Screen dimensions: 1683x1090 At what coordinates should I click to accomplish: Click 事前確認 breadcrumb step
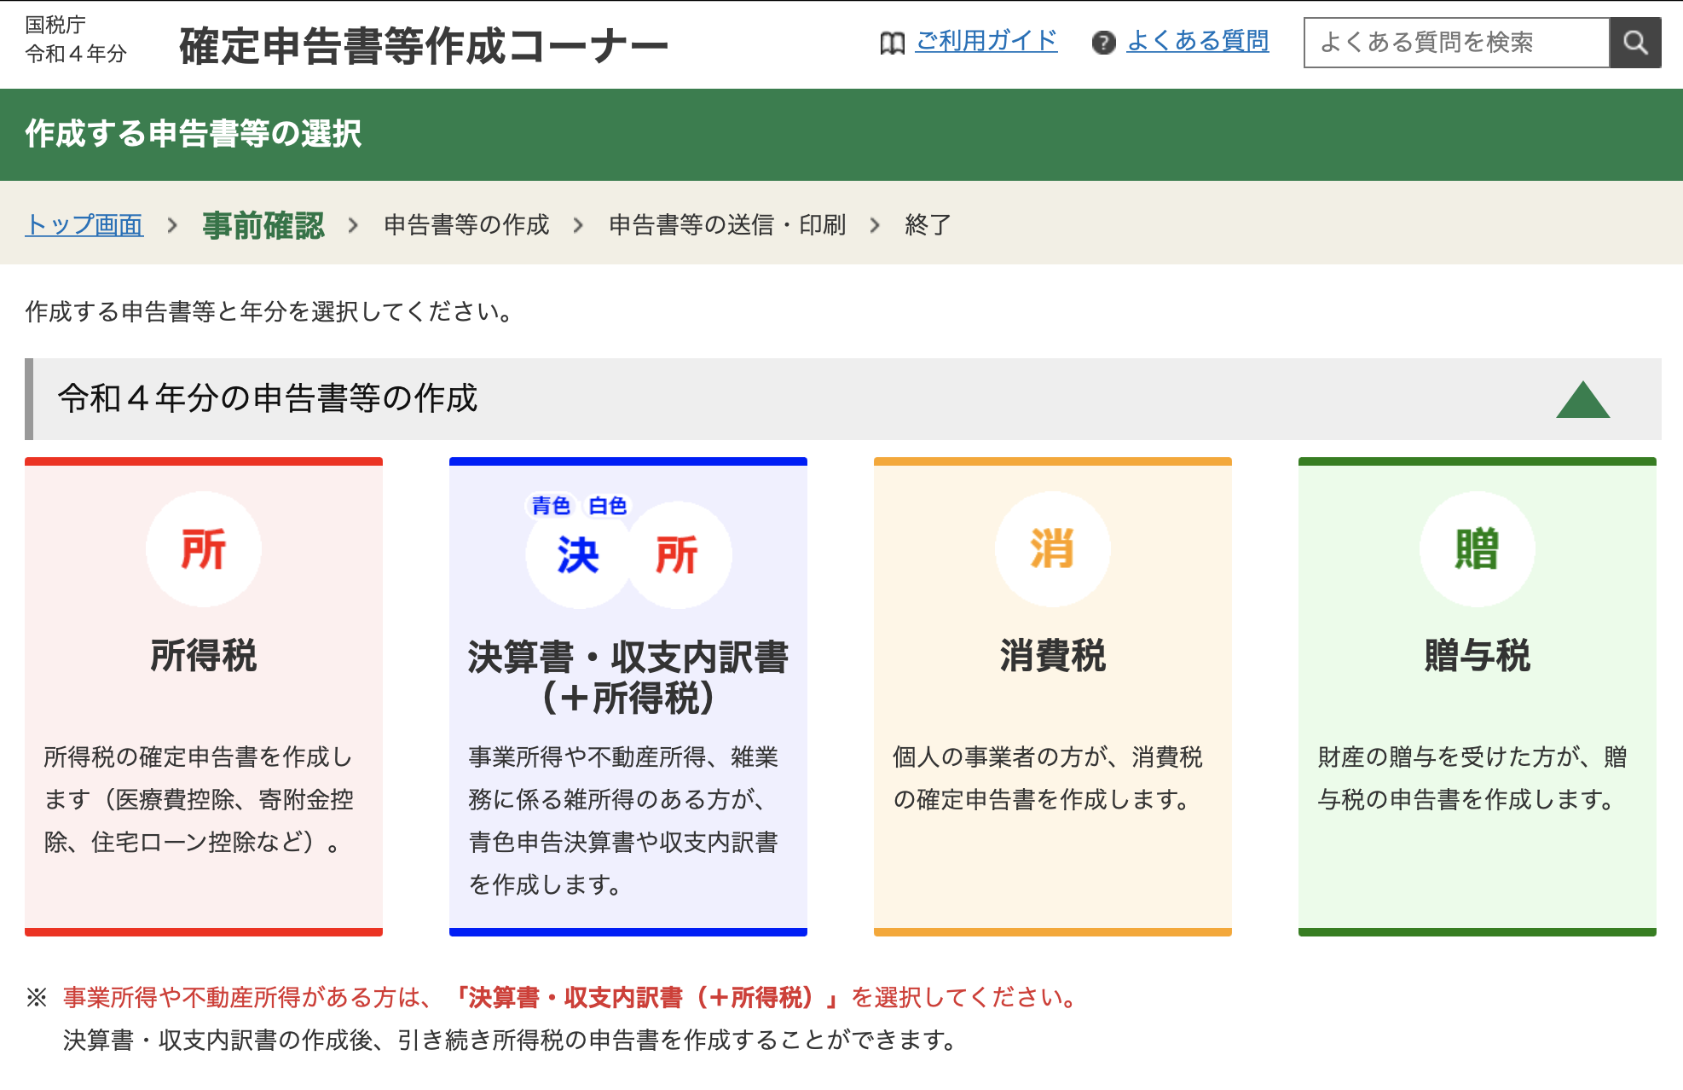263,225
